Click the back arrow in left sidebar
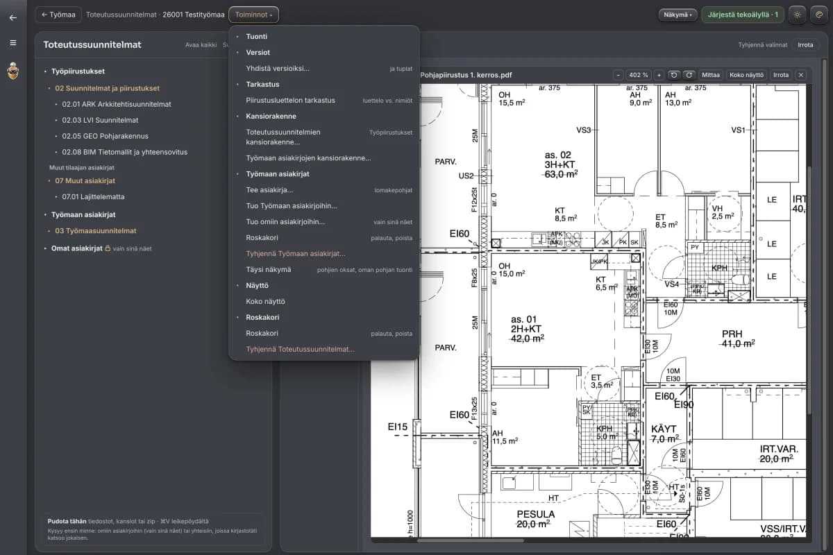833x555 pixels. tap(12, 18)
